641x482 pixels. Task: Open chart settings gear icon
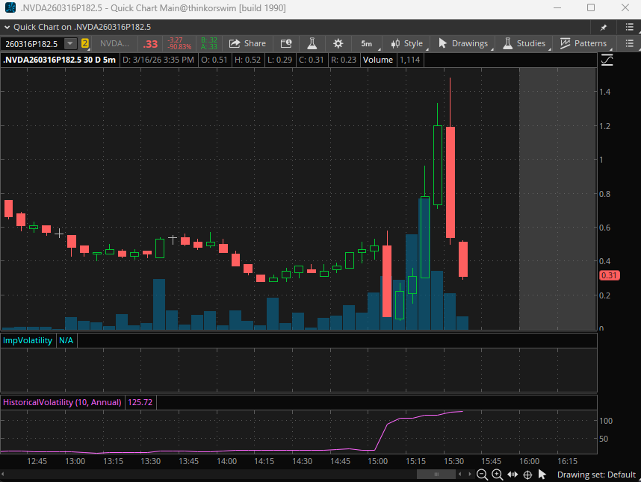(x=338, y=43)
